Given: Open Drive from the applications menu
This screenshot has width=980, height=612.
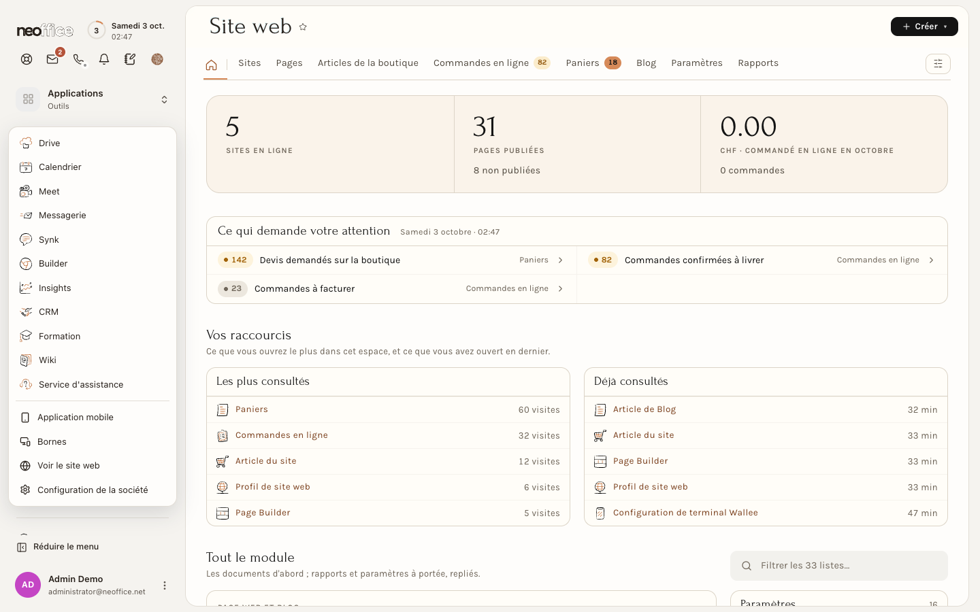Looking at the screenshot, I should click(x=93, y=143).
